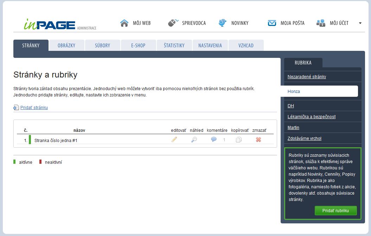Screen dimensions: 371x236
Task: Click the users icon for Môj účet
Action: point(321,23)
